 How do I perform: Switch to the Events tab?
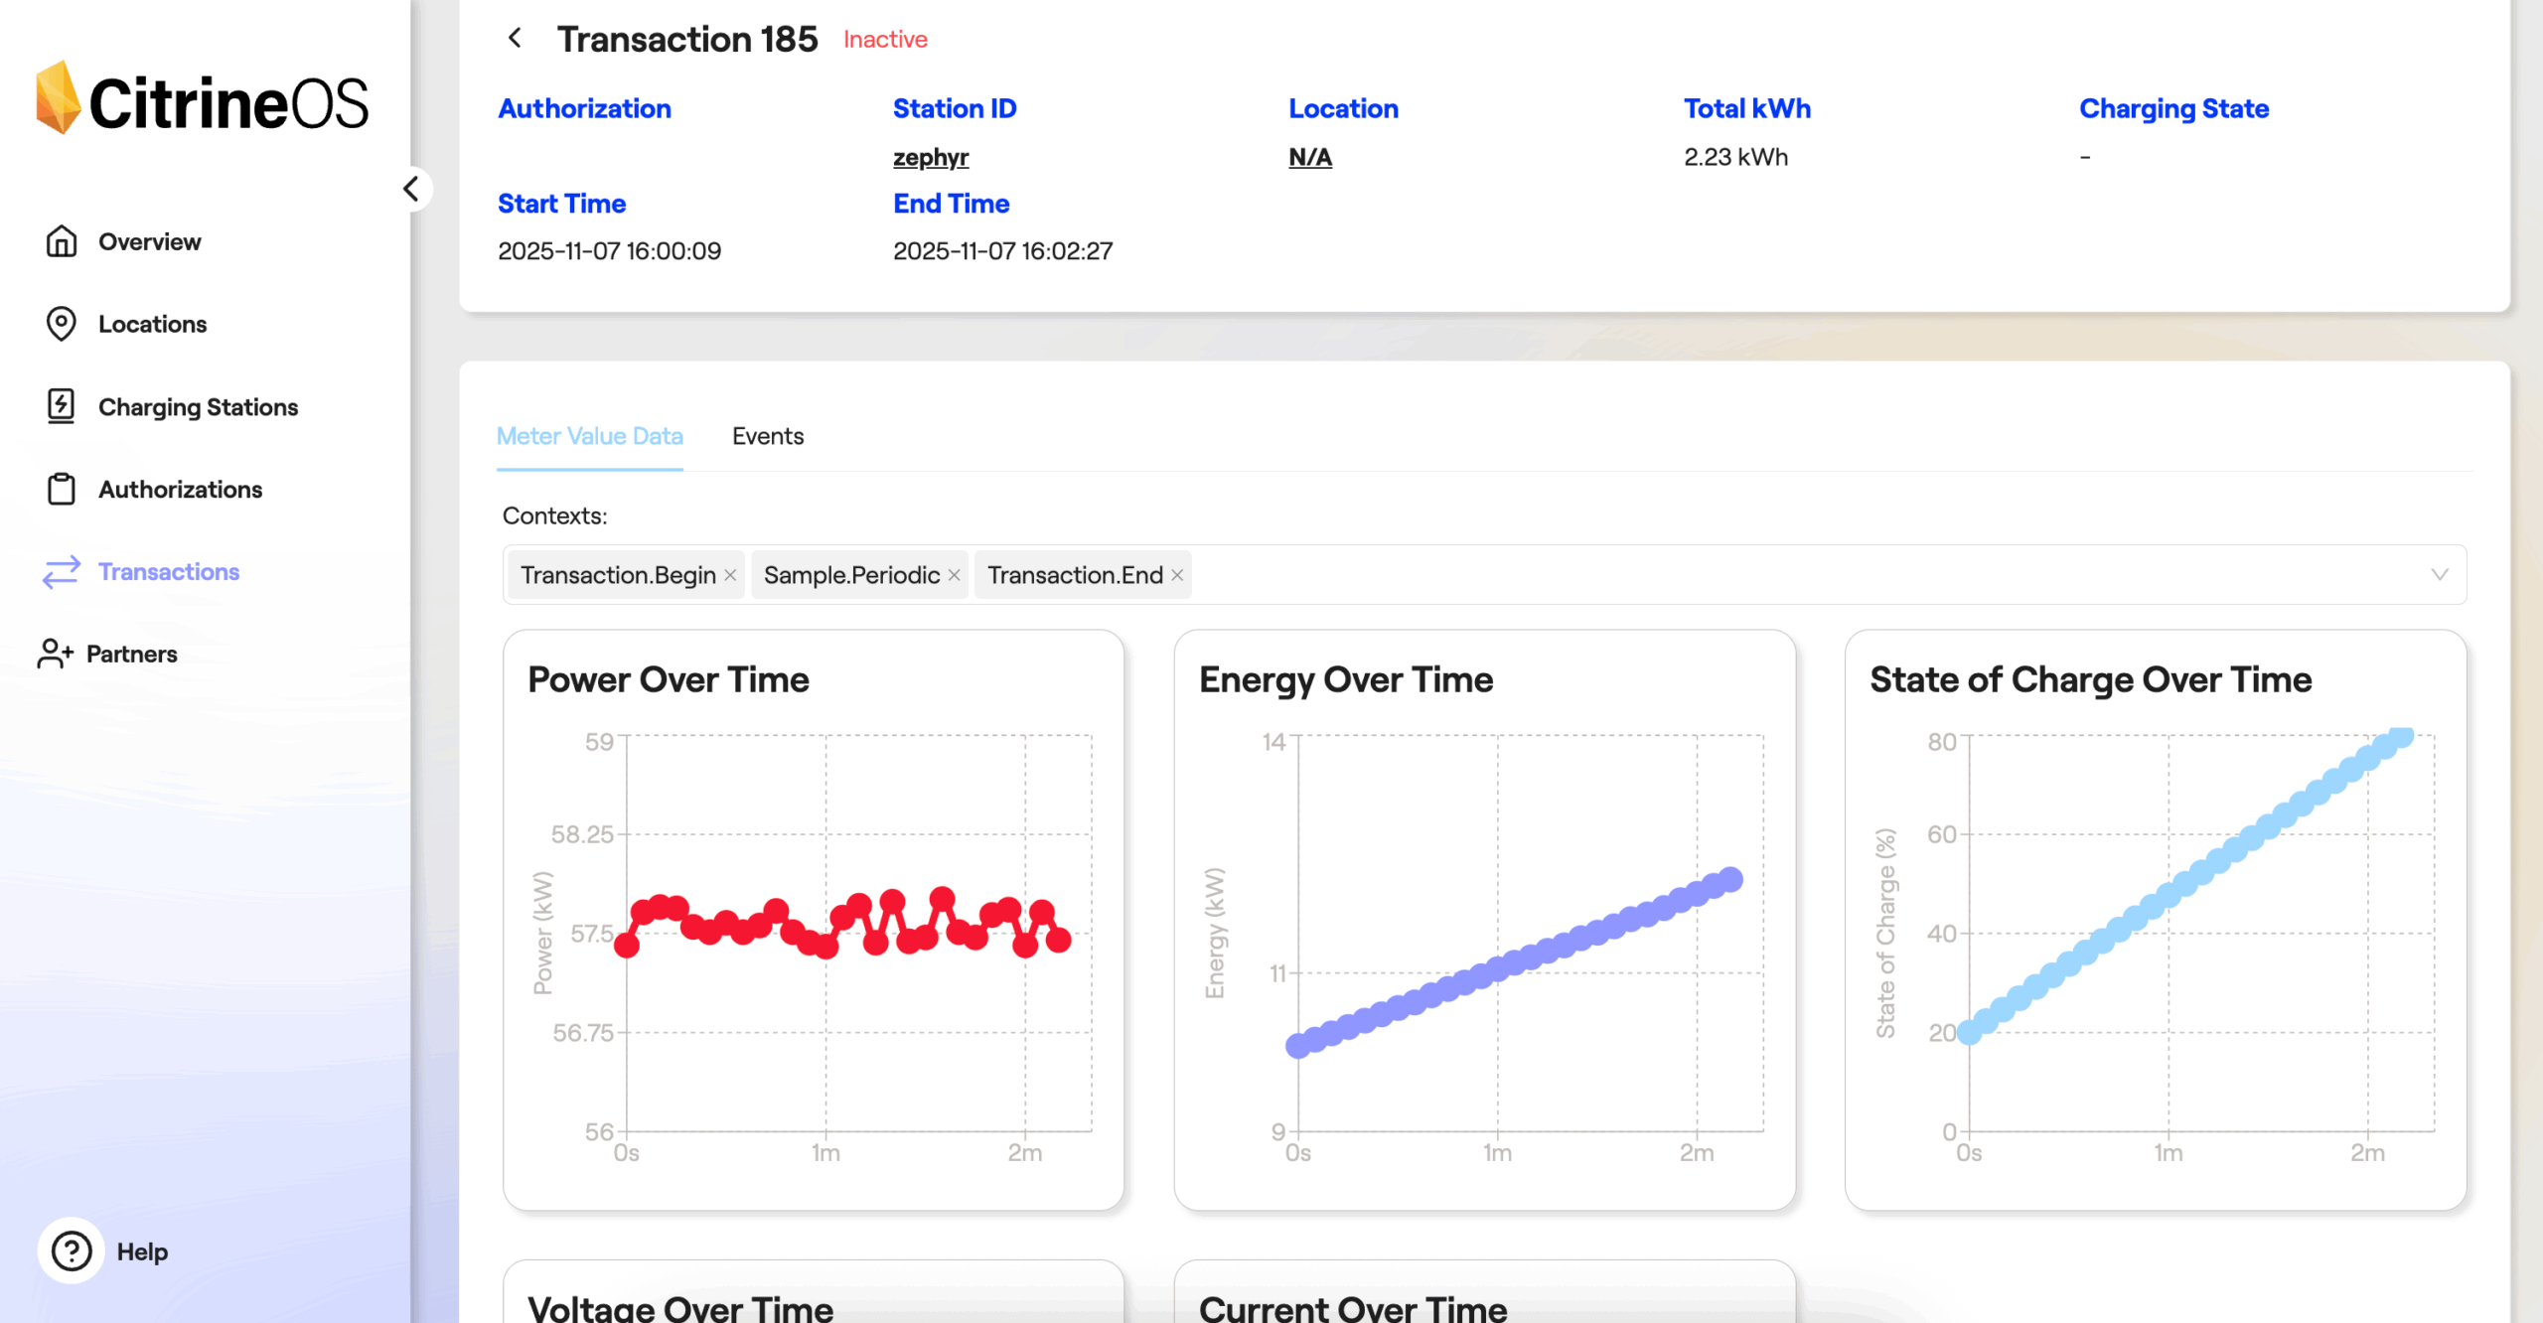[x=767, y=436]
